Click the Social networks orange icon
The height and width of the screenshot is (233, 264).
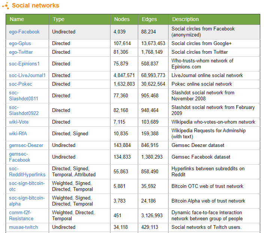point(6,6)
